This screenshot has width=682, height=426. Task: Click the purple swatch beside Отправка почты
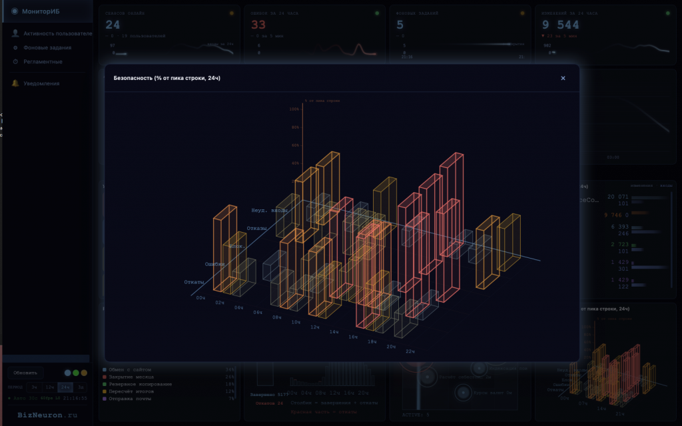pos(105,399)
